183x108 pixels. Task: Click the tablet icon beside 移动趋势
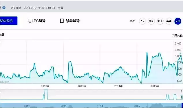click(62, 21)
